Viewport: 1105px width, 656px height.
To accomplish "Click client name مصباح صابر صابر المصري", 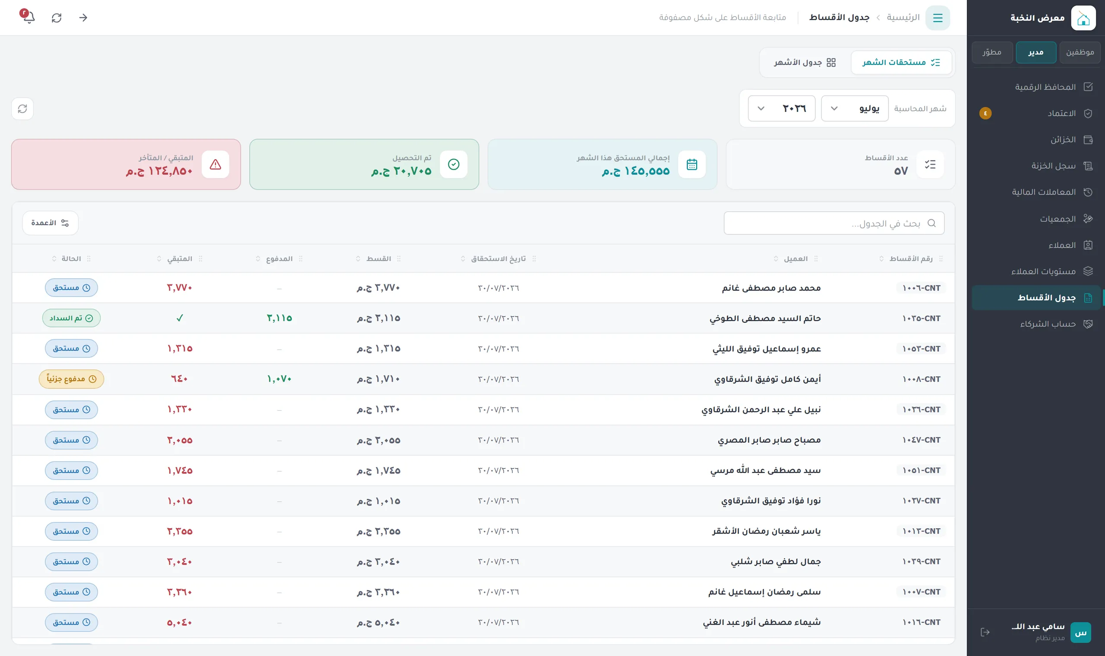I will tap(769, 440).
